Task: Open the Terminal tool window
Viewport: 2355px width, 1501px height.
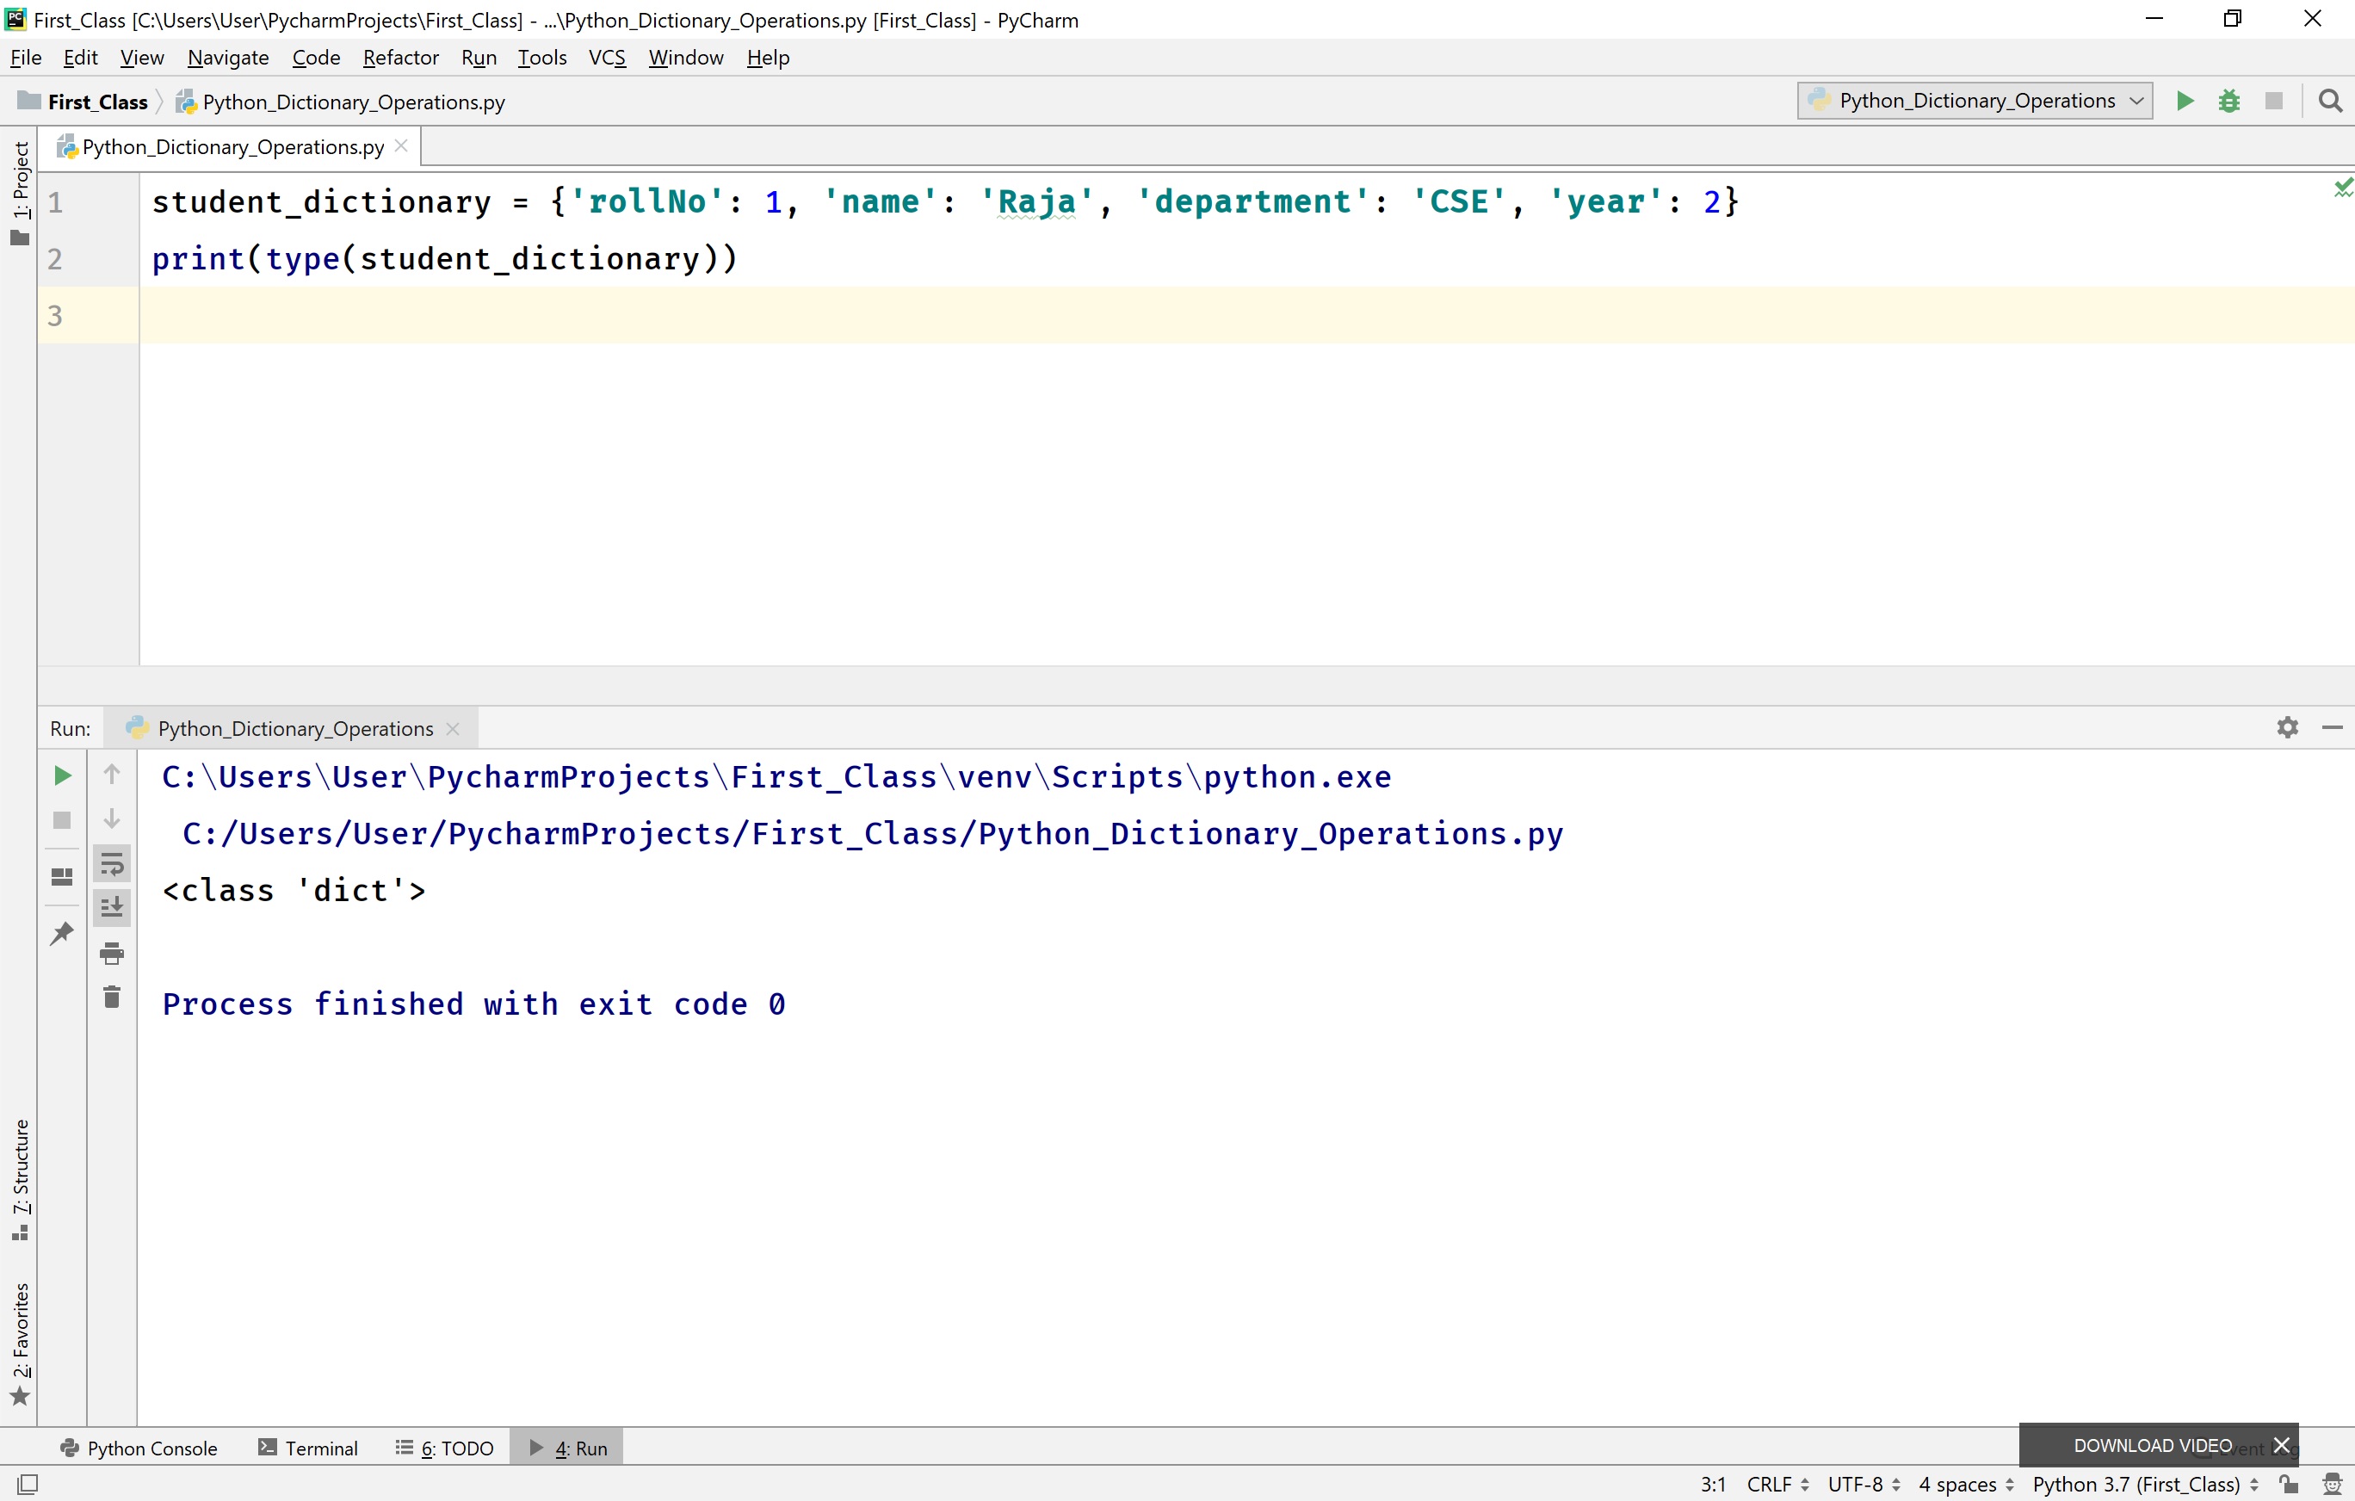Action: 308,1448
